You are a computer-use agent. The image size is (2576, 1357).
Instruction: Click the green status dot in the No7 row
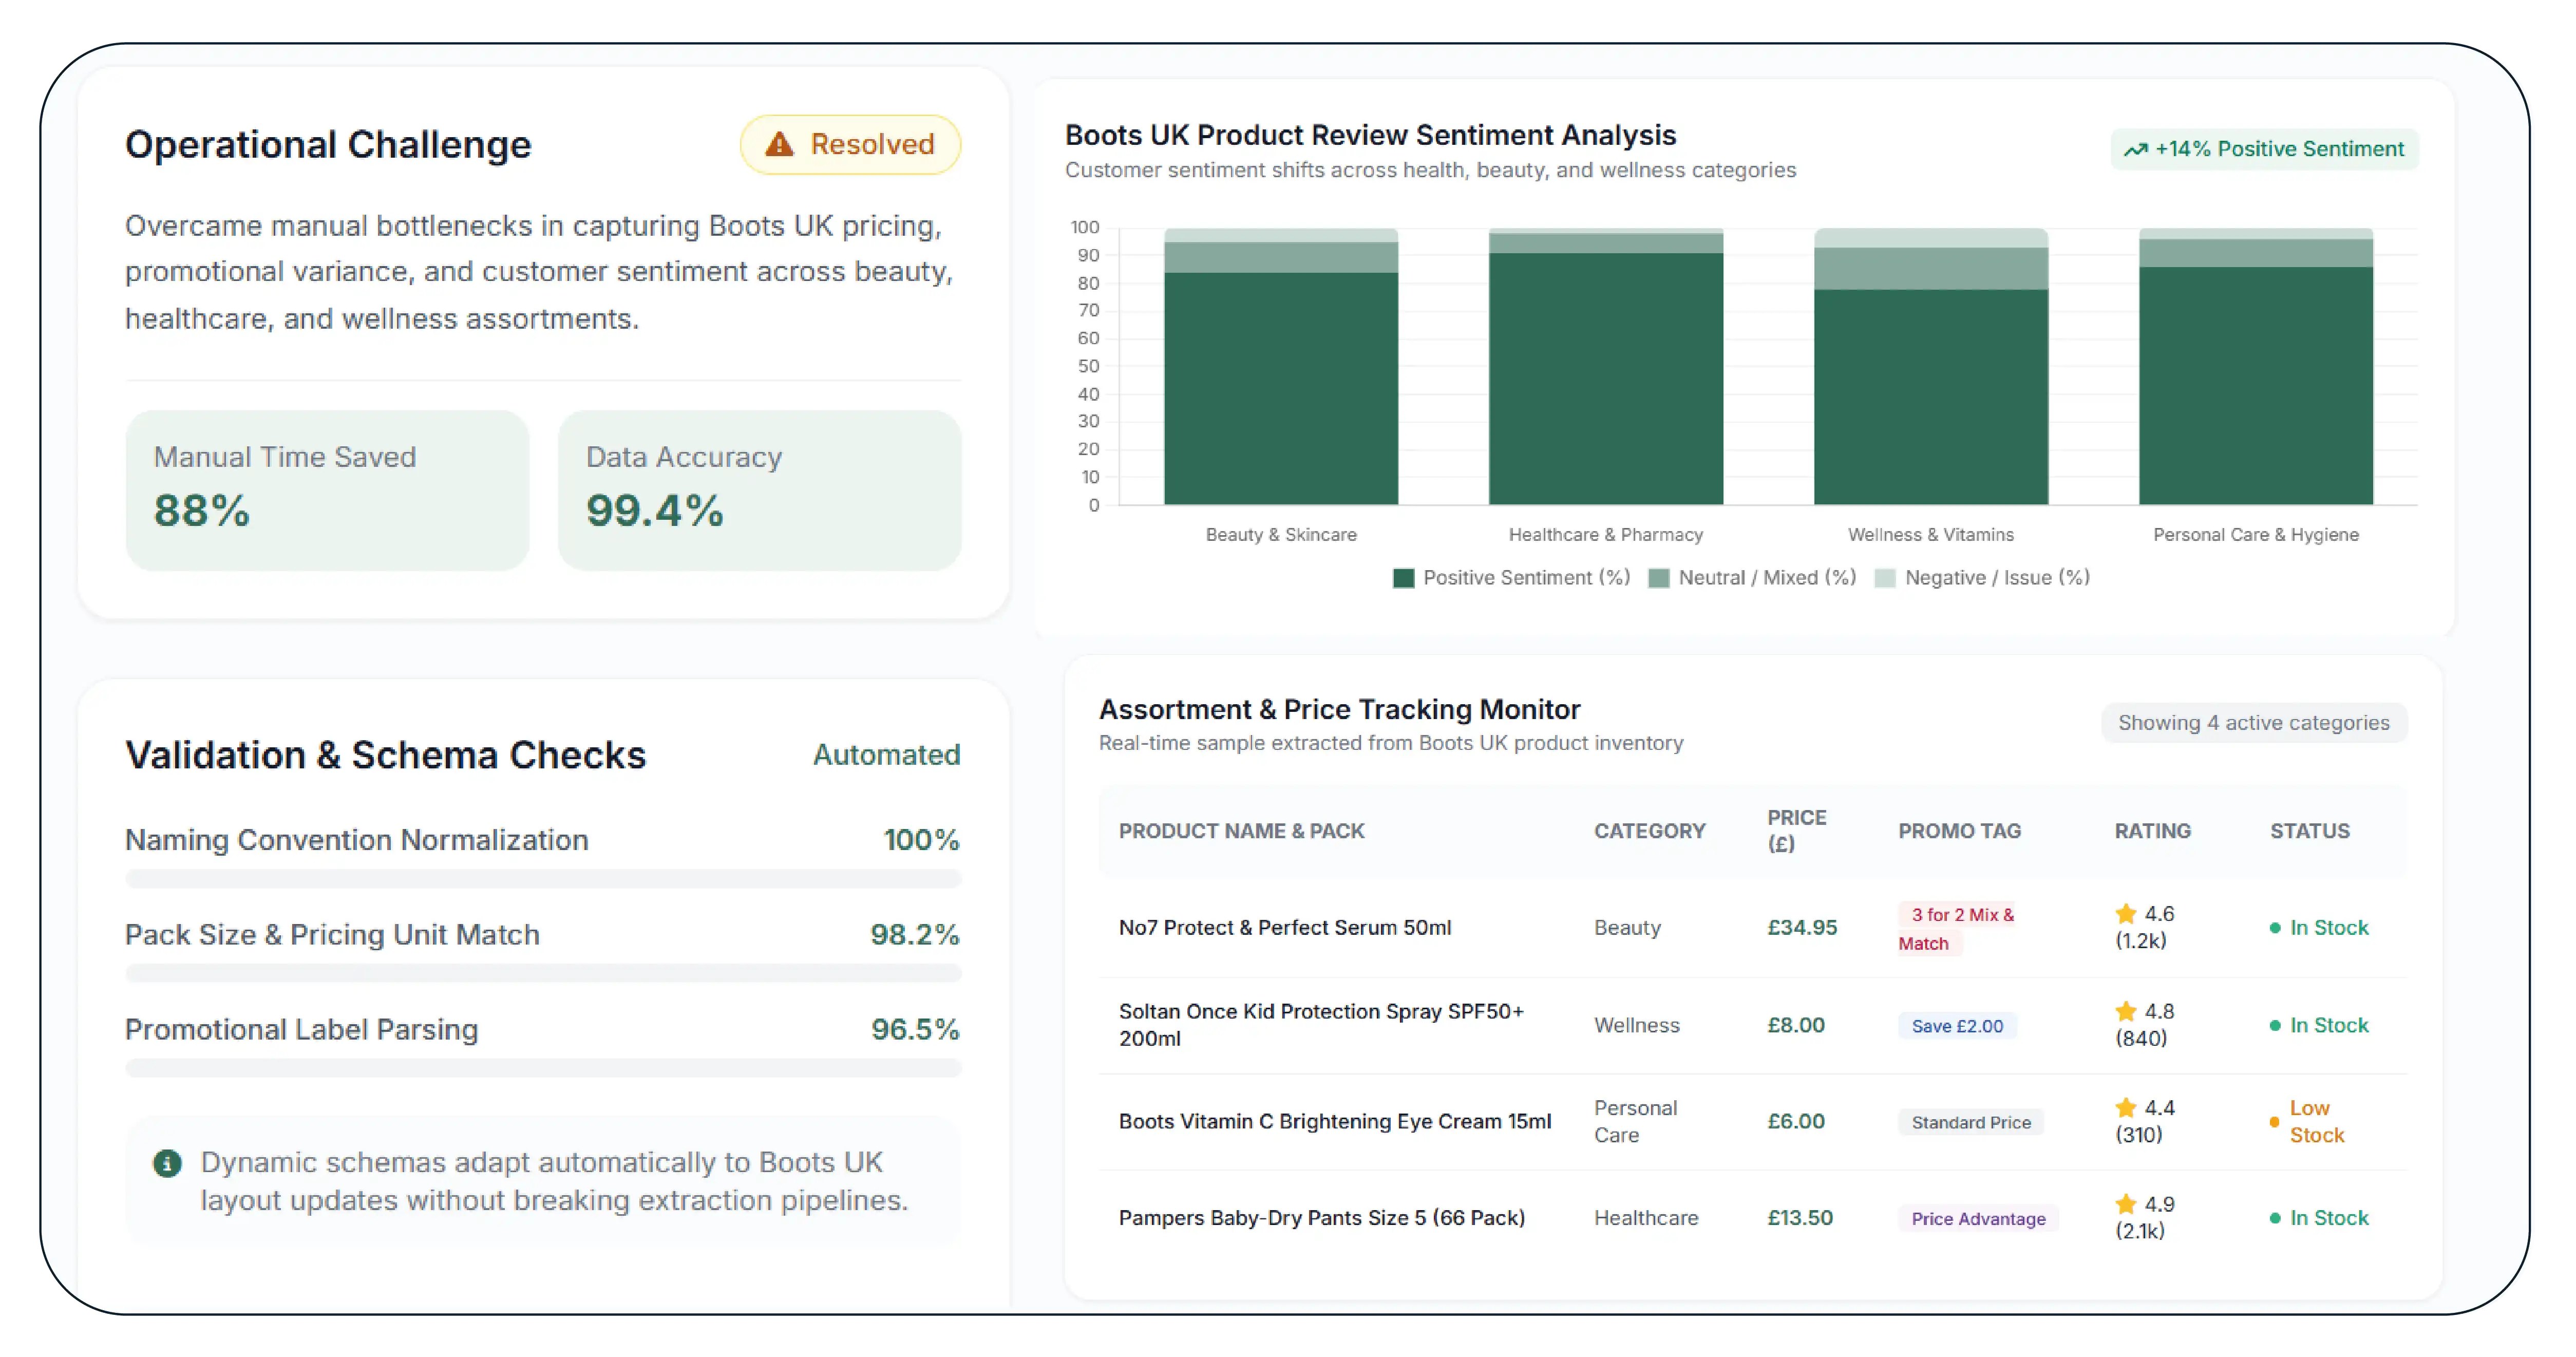[x=2275, y=928]
